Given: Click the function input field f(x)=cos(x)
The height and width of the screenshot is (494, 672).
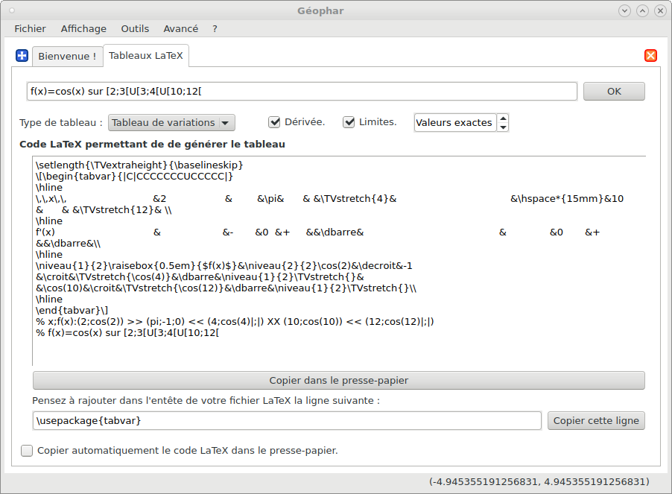Looking at the screenshot, I should coord(302,91).
